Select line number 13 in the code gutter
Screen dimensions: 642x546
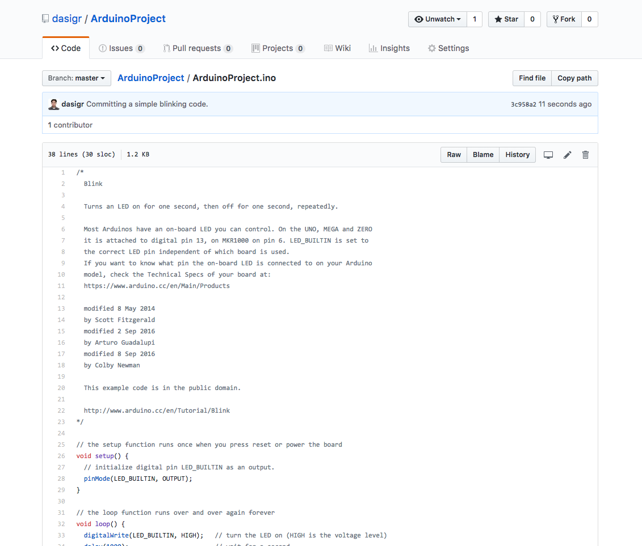pyautogui.click(x=61, y=309)
